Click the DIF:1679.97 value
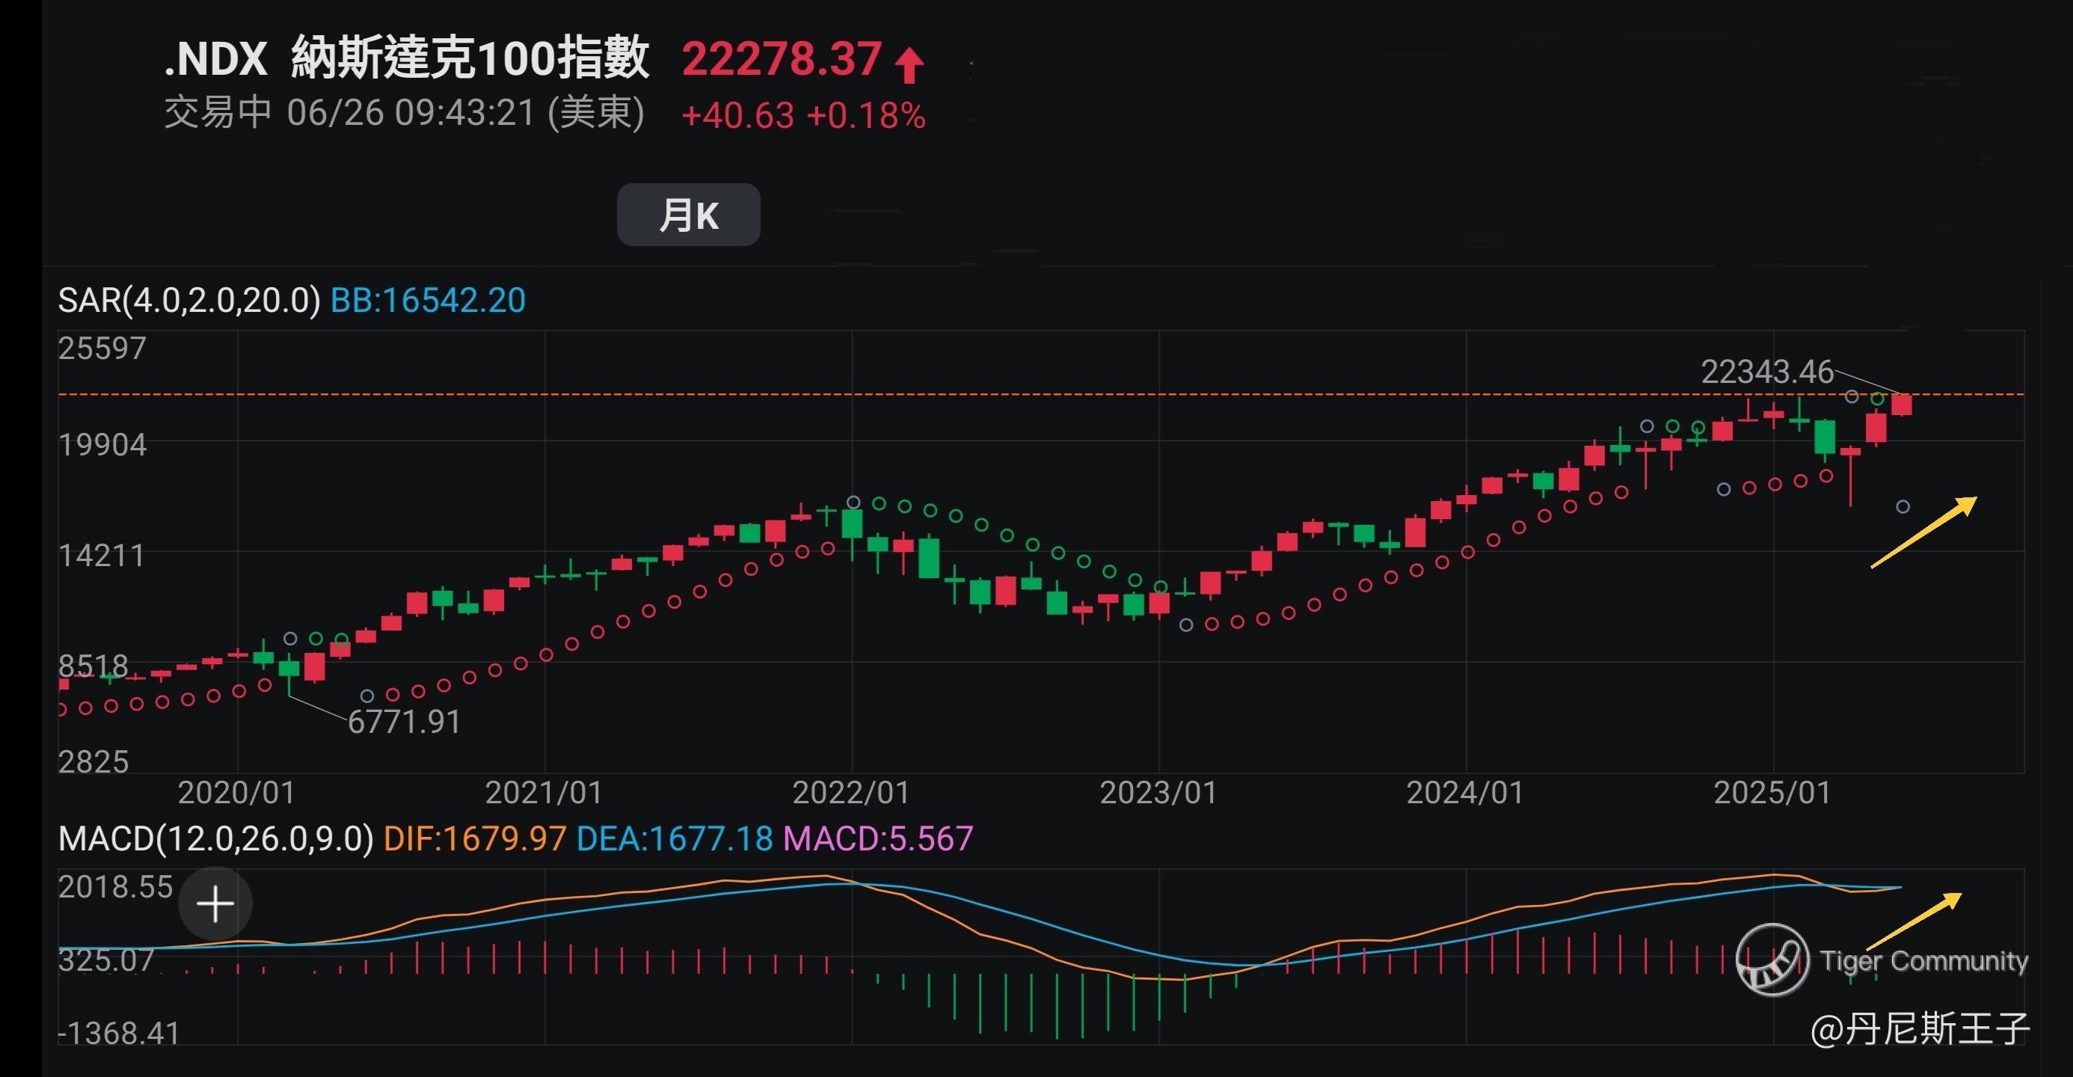 click(475, 838)
